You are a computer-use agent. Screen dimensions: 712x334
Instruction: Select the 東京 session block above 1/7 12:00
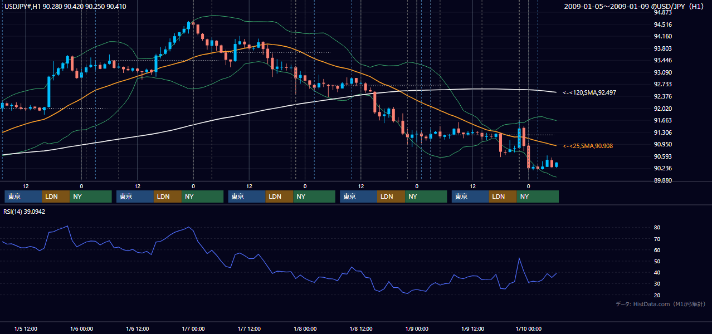(x=247, y=197)
